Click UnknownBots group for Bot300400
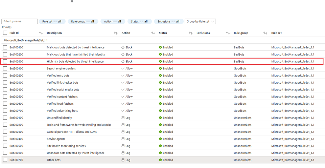 pyautogui.click(x=243, y=139)
